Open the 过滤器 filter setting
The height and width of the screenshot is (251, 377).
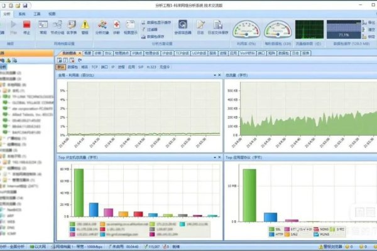(150, 29)
